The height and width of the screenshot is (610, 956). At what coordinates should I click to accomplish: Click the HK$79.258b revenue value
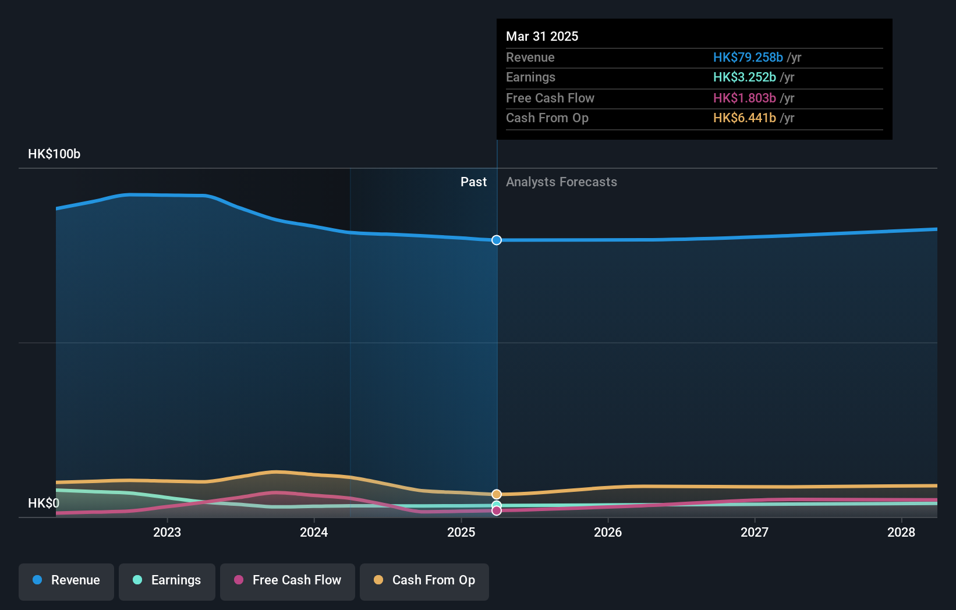click(x=748, y=57)
